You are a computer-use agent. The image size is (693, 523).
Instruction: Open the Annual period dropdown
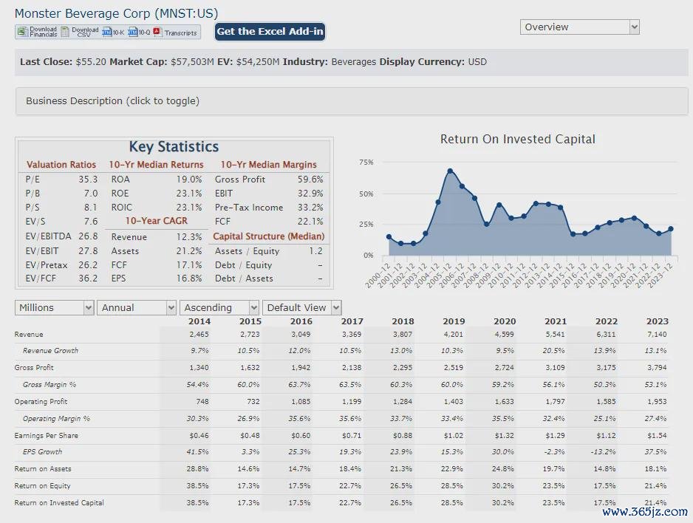pos(137,307)
